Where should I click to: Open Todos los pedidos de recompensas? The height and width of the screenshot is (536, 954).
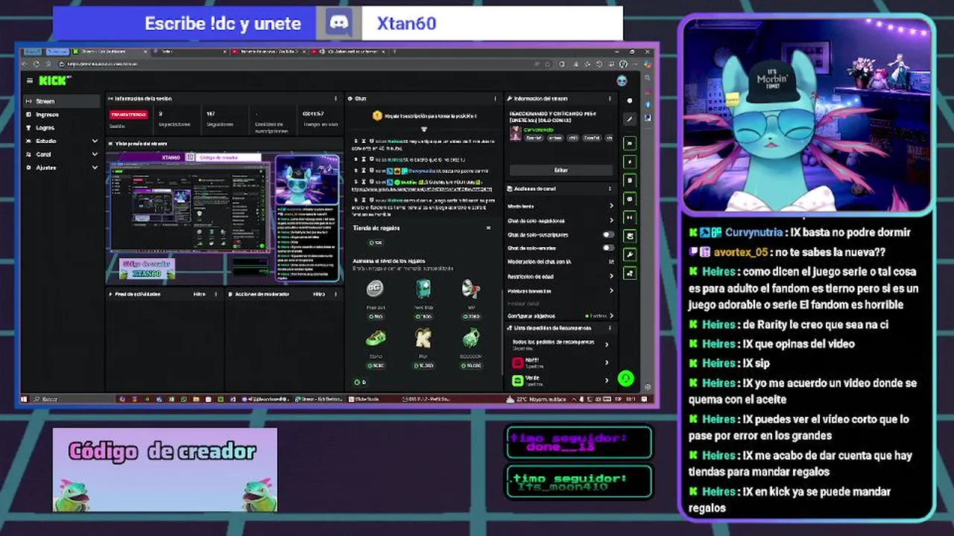pyautogui.click(x=560, y=344)
